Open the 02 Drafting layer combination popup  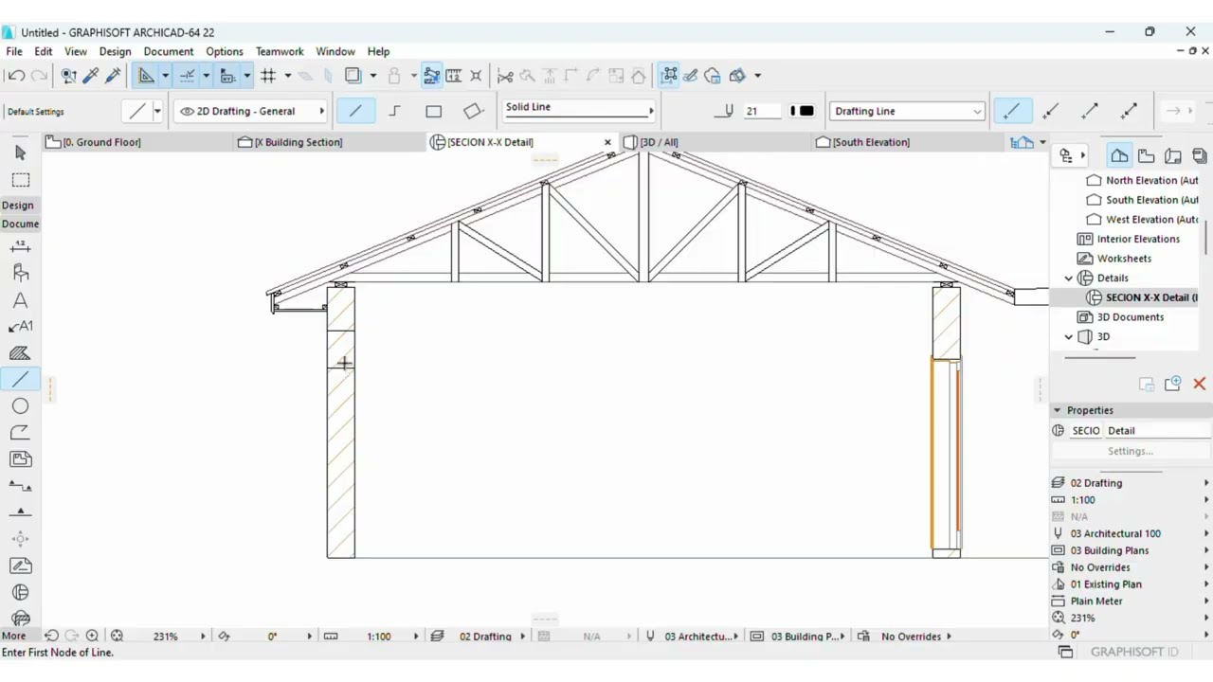[485, 637]
